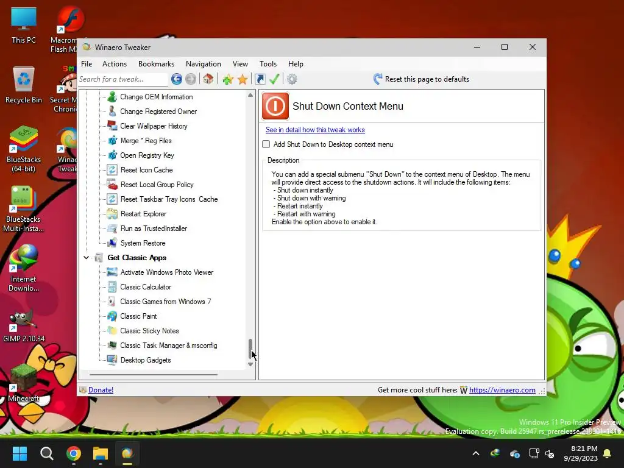The height and width of the screenshot is (468, 624).
Task: Click the Get Classic Apps group label
Action: click(137, 258)
